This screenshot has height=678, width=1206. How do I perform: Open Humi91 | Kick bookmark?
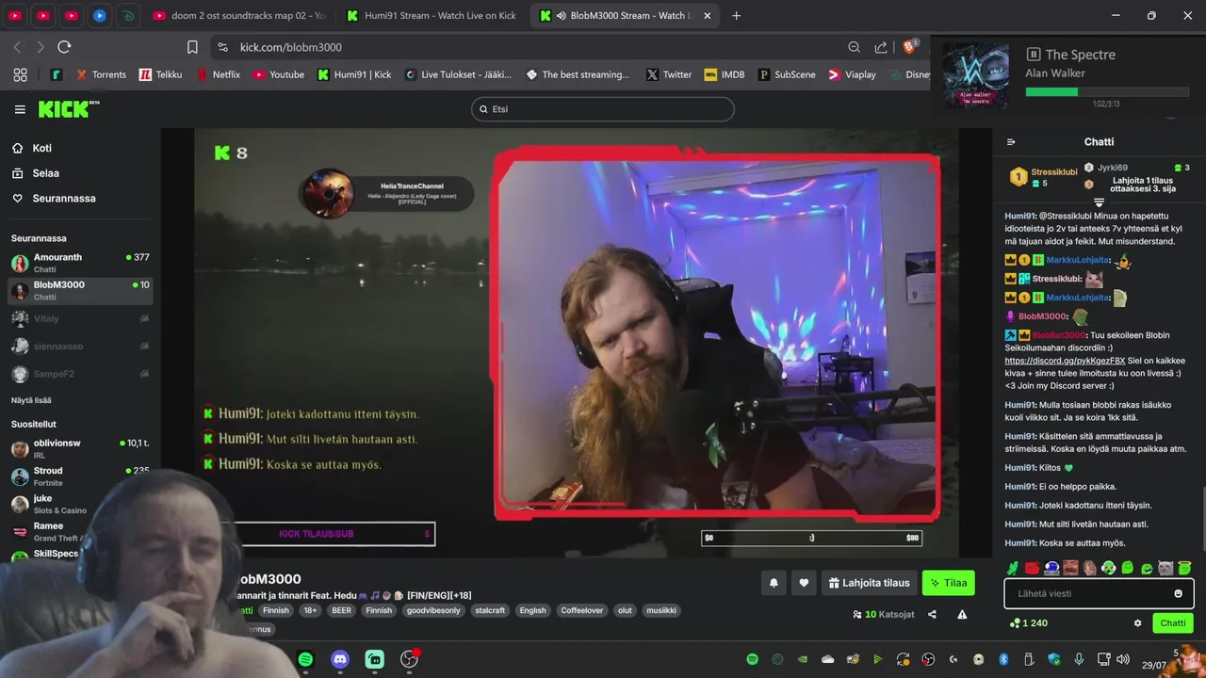point(354,74)
